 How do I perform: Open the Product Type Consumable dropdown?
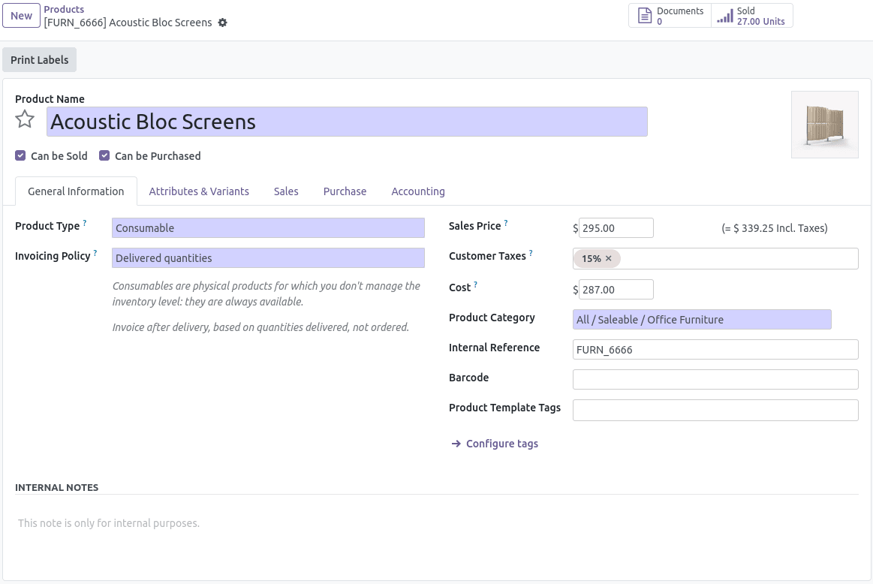point(269,227)
